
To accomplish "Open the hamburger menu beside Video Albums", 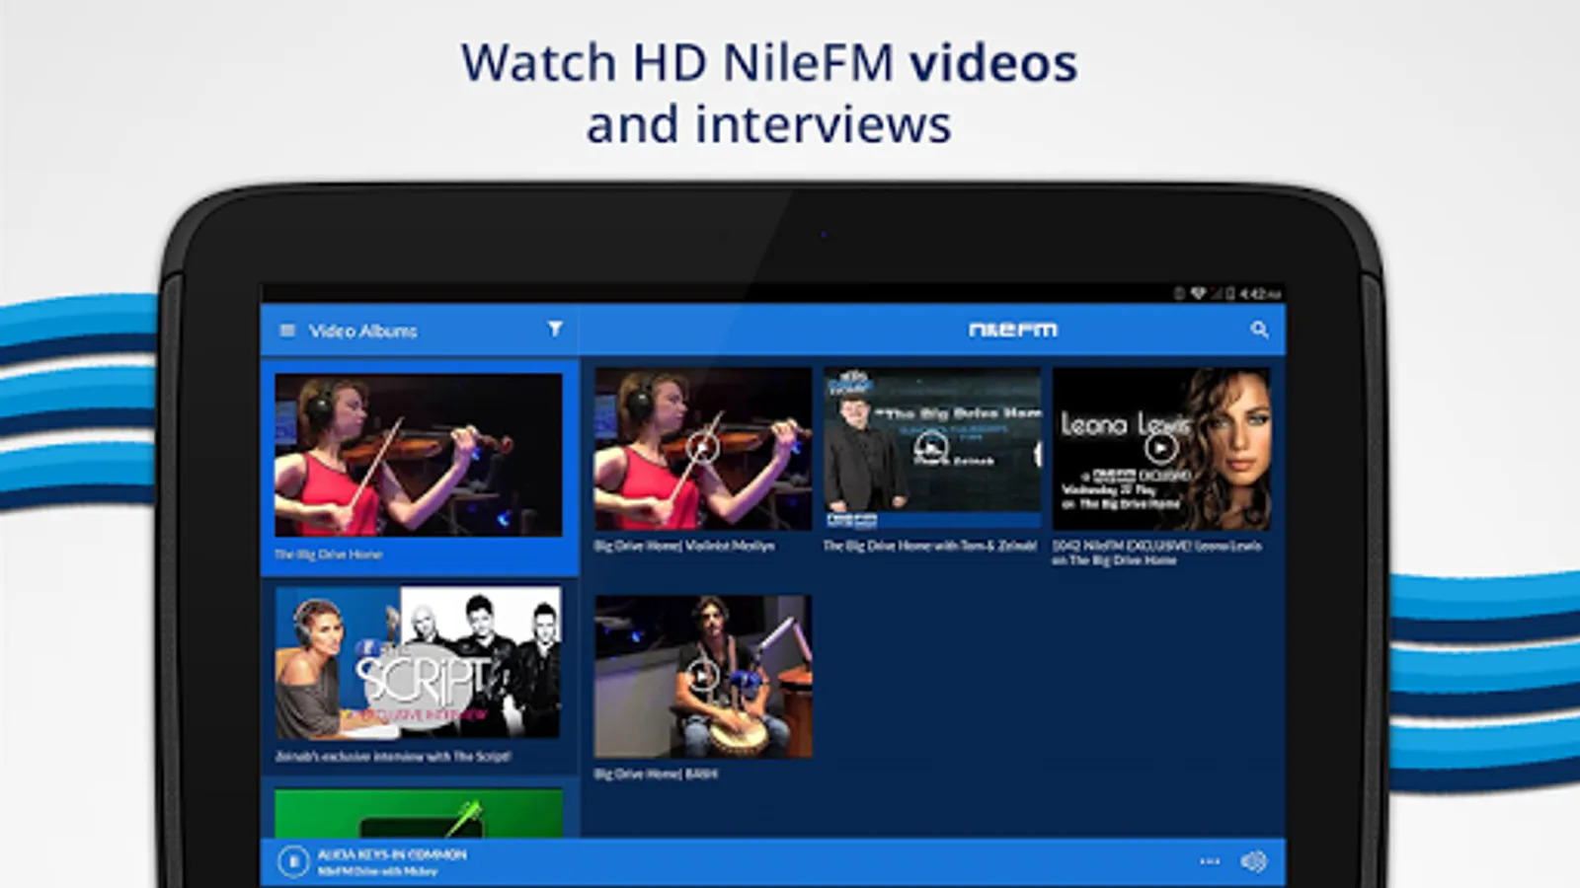I will click(x=287, y=331).
